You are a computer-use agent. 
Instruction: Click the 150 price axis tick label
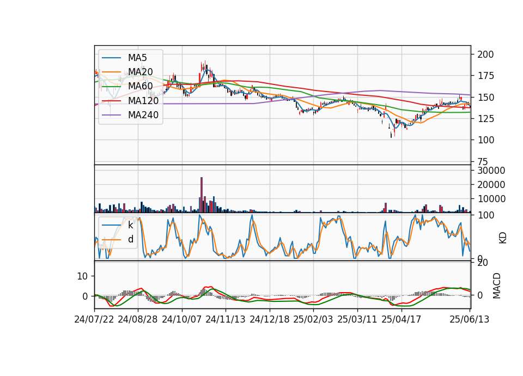(x=485, y=98)
